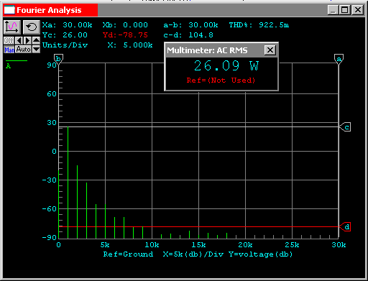The image size is (368, 281).
Task: Maximize the Fourier Analysis window
Action: (x=345, y=10)
